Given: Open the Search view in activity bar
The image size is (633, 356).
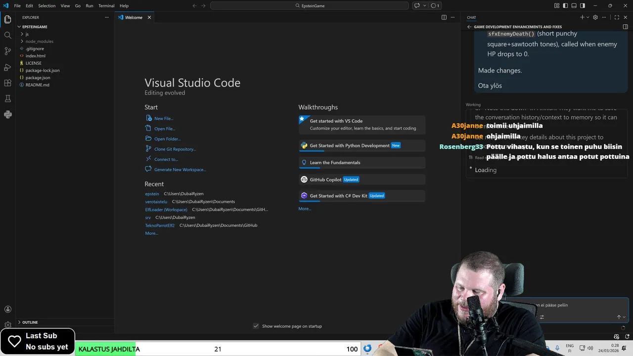Looking at the screenshot, I should coord(7,35).
